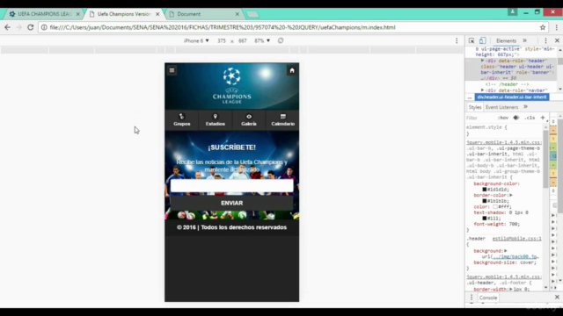Viewport: 563px width, 316px height.
Task: Toggle the :hov element state button
Action: point(503,118)
